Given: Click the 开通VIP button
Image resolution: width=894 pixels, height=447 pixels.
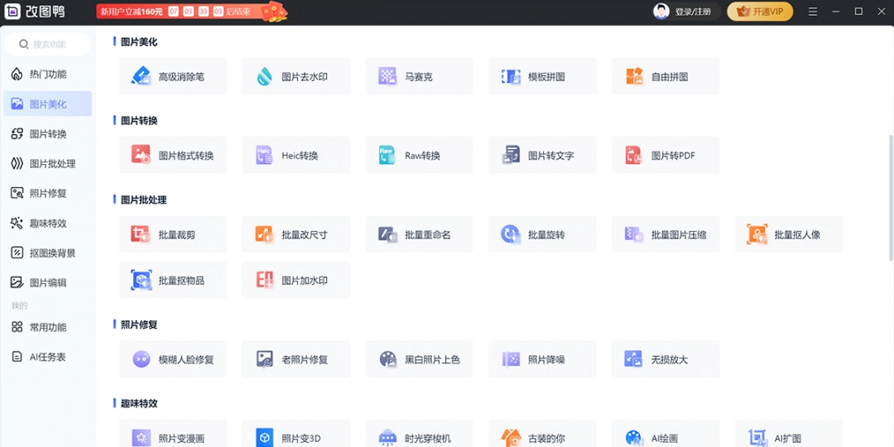Looking at the screenshot, I should [x=760, y=12].
